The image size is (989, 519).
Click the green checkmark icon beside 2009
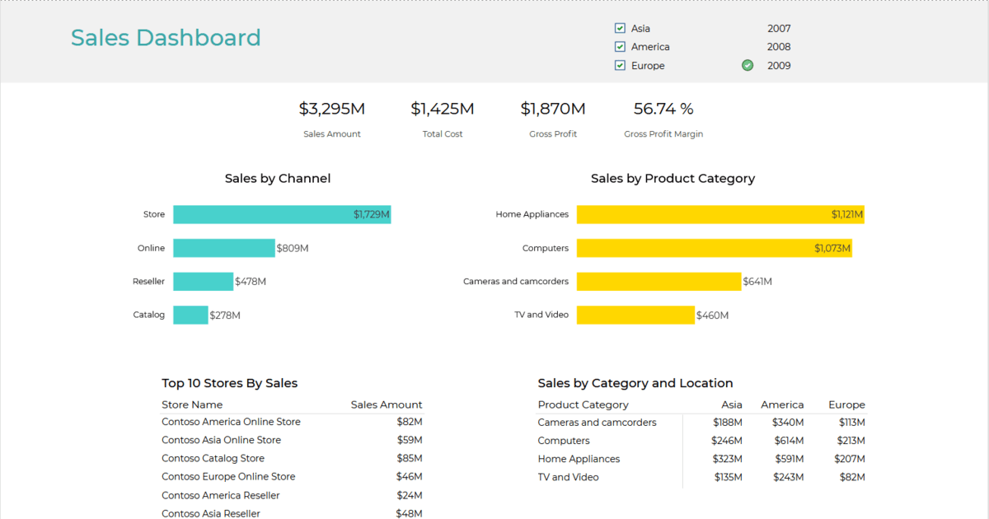point(748,66)
